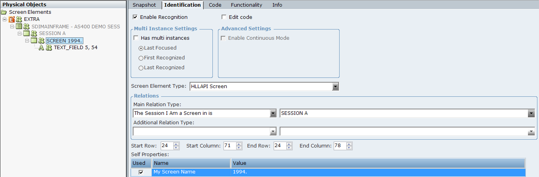Image resolution: width=539 pixels, height=177 pixels.
Task: Click the SCREEN 1994. node icon
Action: (x=34, y=41)
